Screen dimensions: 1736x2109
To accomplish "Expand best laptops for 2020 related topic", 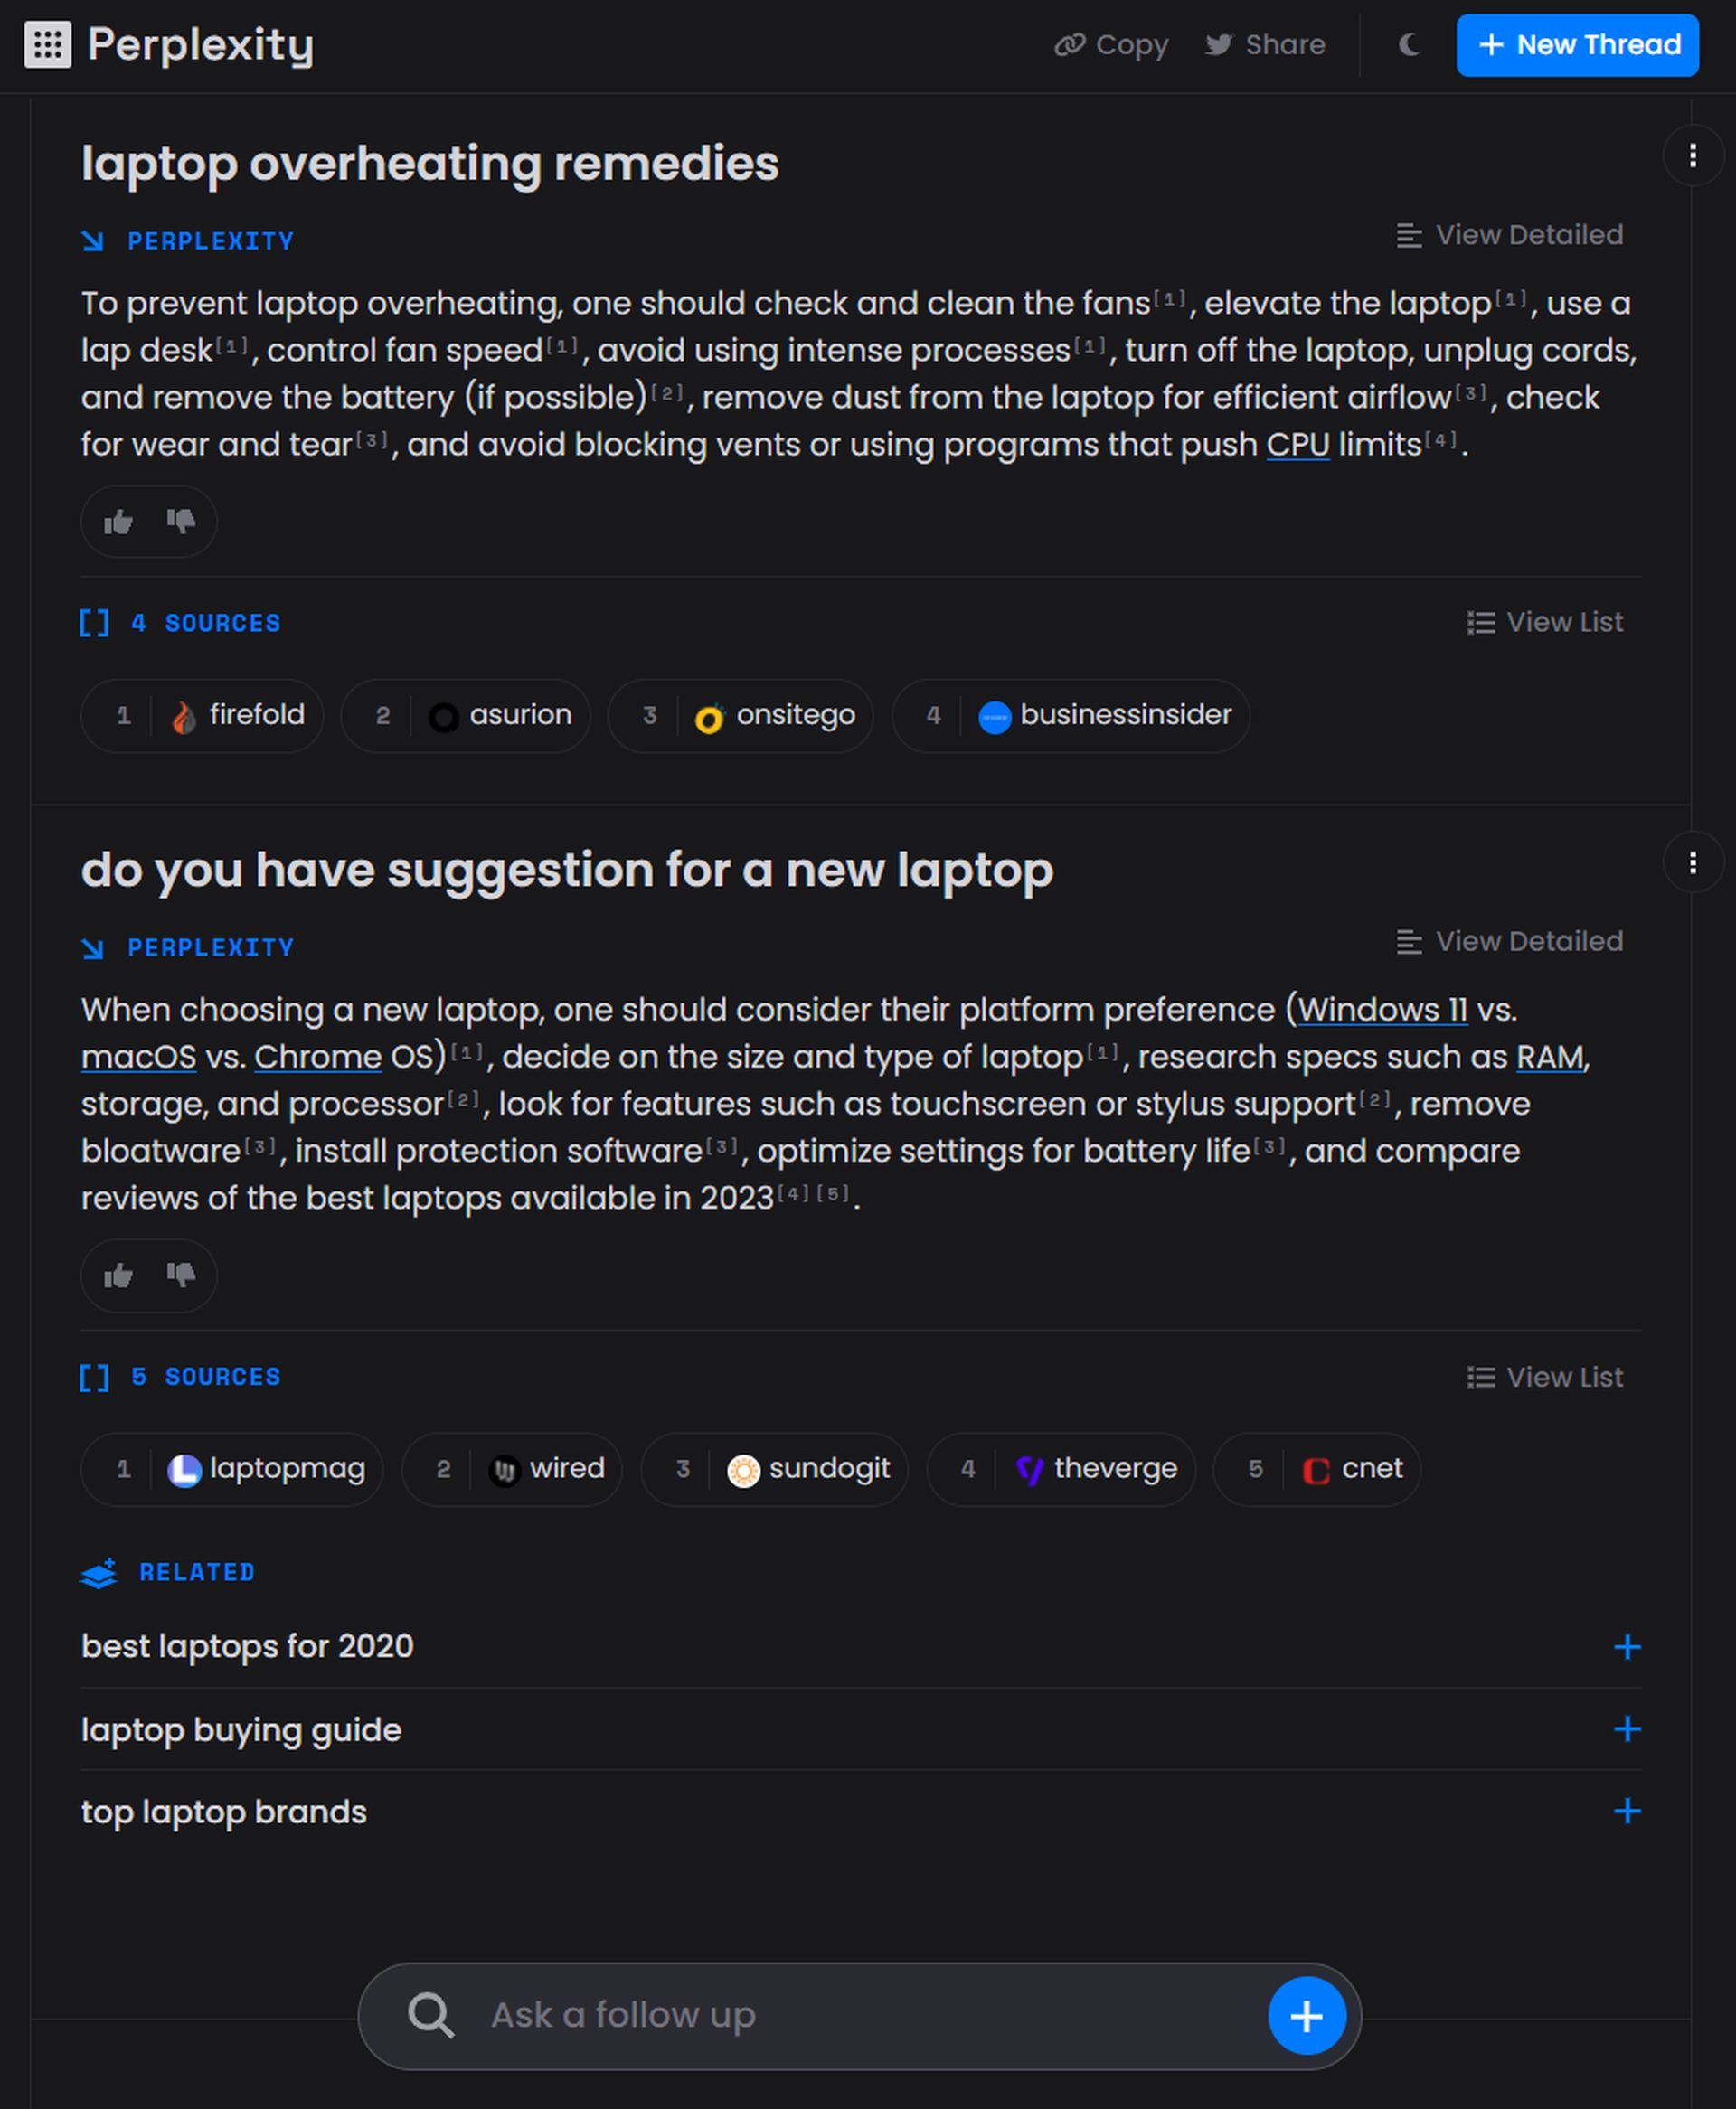I will click(x=1626, y=1646).
